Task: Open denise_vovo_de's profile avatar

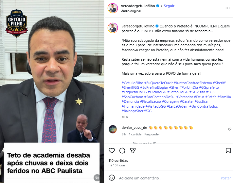Action: click(x=113, y=129)
